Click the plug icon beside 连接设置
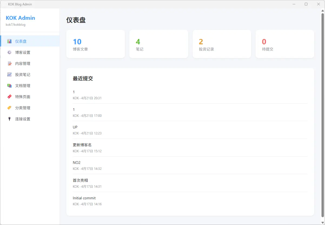325x225 pixels. pos(9,119)
